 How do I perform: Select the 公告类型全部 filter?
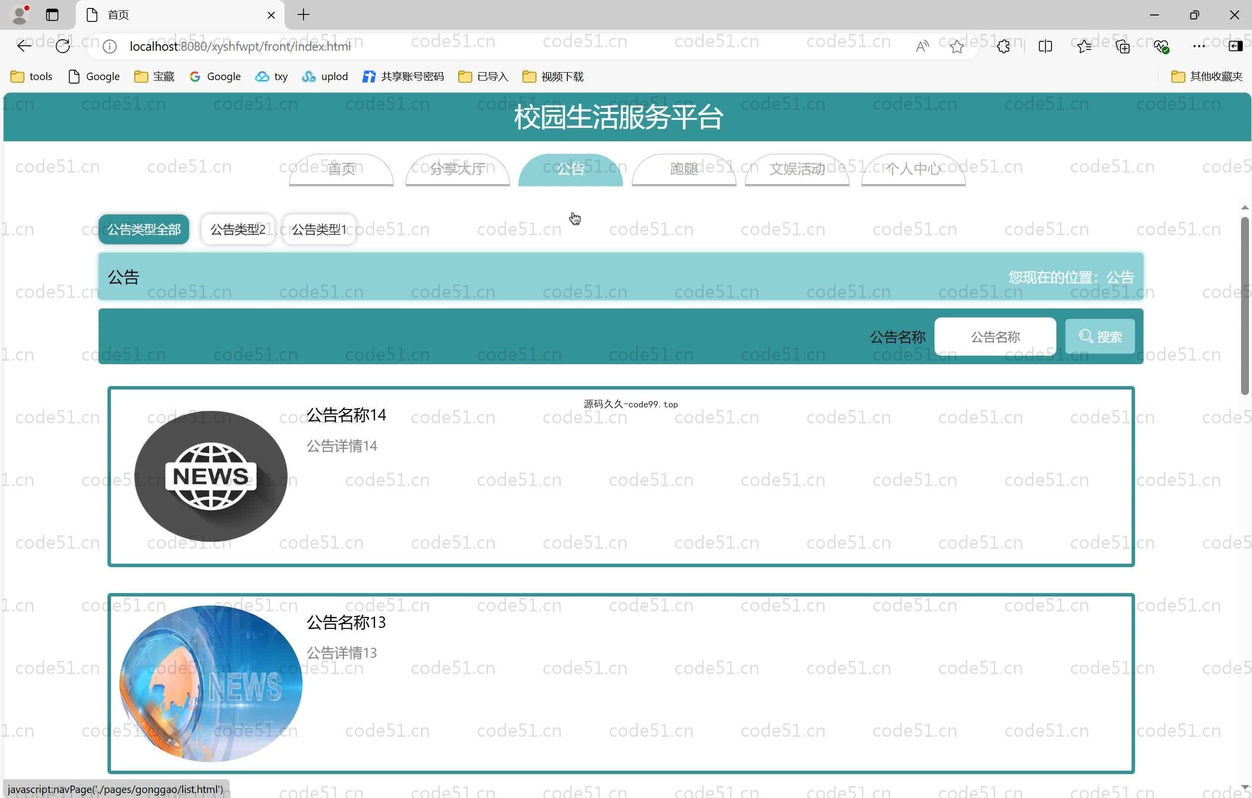(x=144, y=229)
